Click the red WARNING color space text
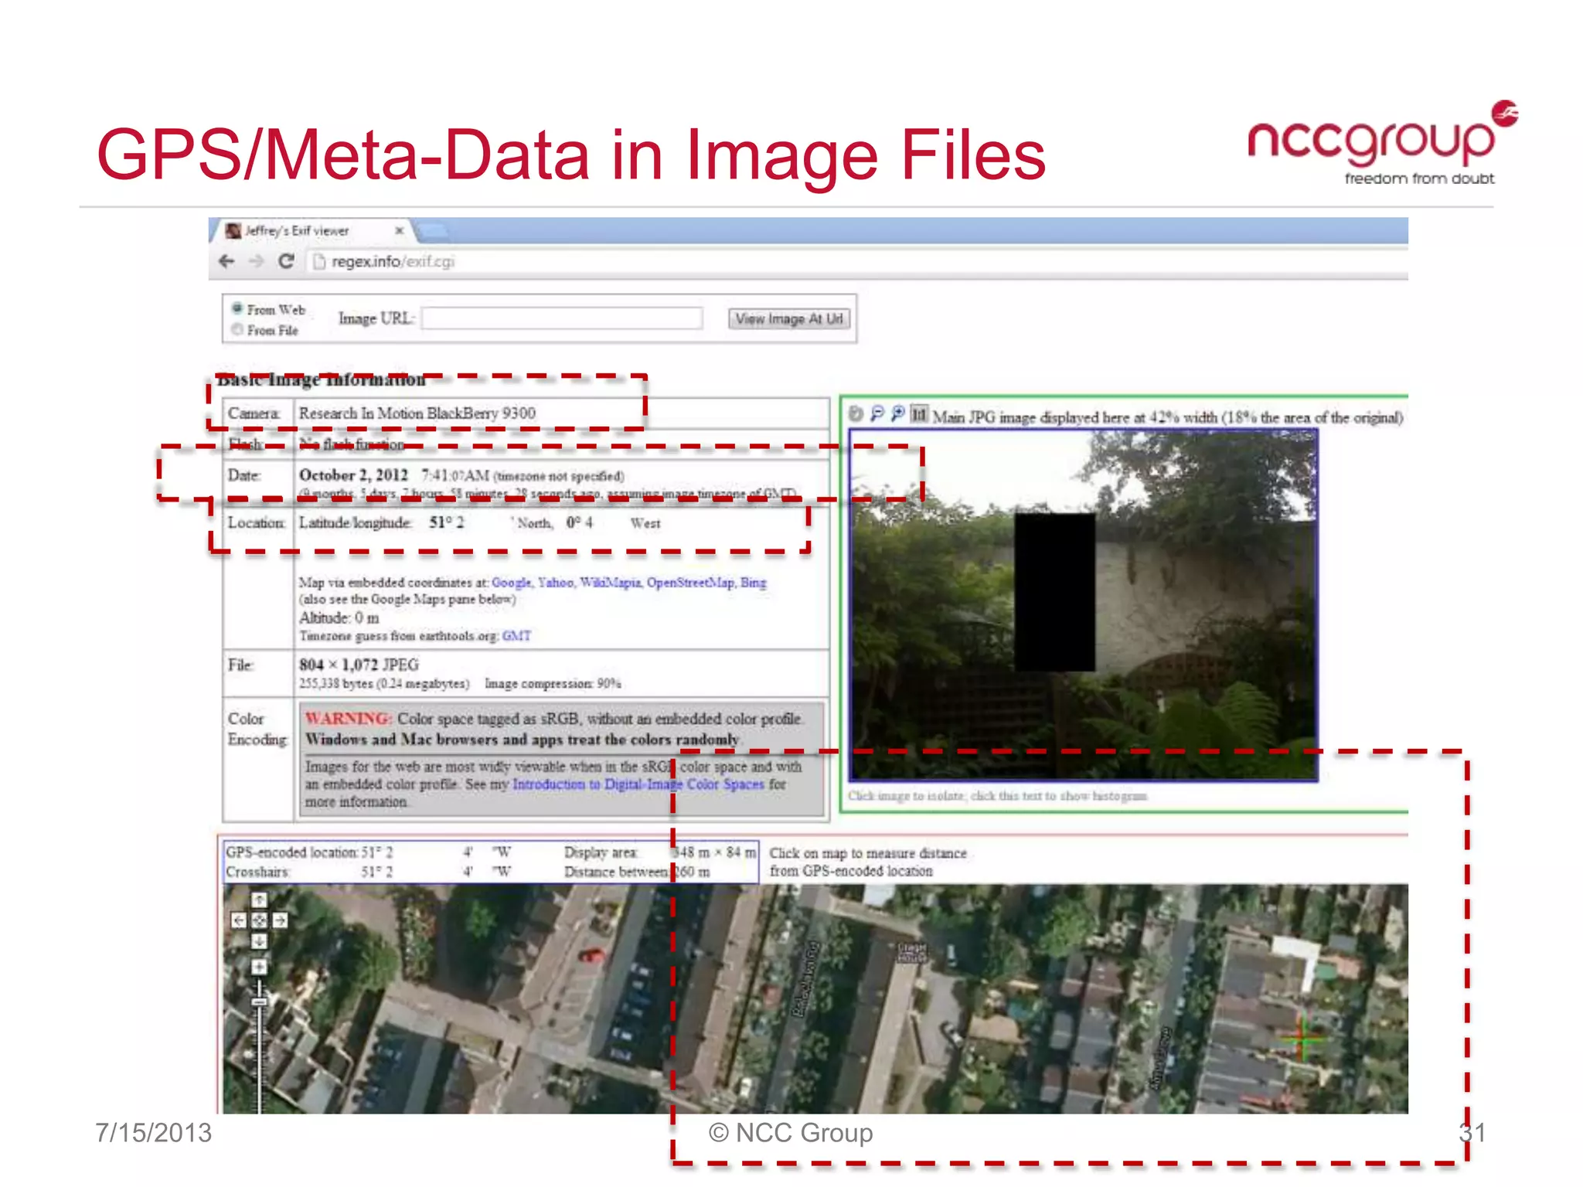The image size is (1583, 1187). pos(349,718)
